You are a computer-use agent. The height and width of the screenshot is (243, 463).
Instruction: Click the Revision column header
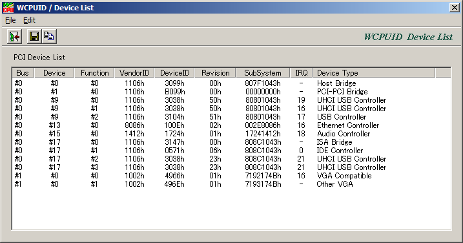click(x=215, y=73)
